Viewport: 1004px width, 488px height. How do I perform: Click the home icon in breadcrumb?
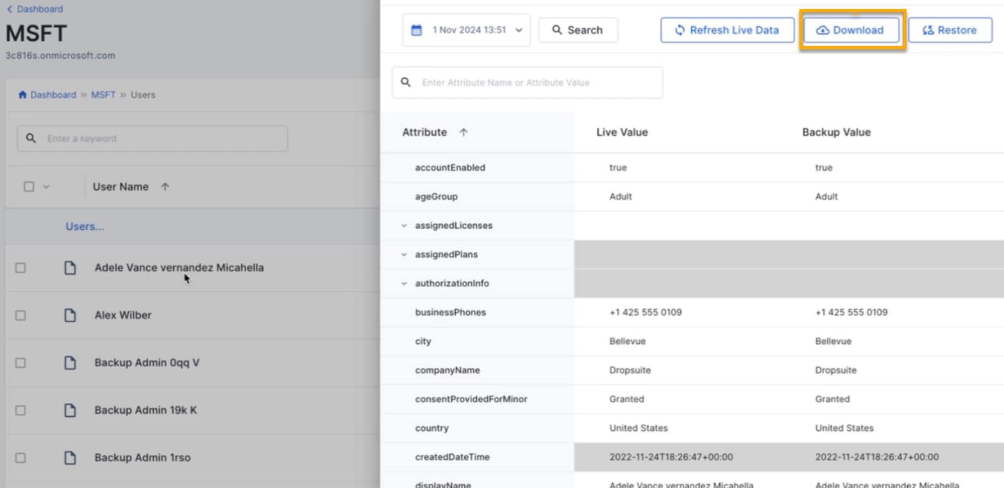pos(23,95)
